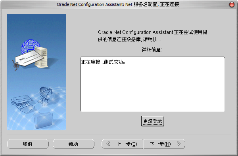This screenshot has height=156, width=238.
Task: Click the horizontal separator above navigation buttons
Action: click(x=119, y=135)
